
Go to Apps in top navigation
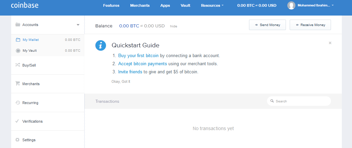[x=165, y=6]
